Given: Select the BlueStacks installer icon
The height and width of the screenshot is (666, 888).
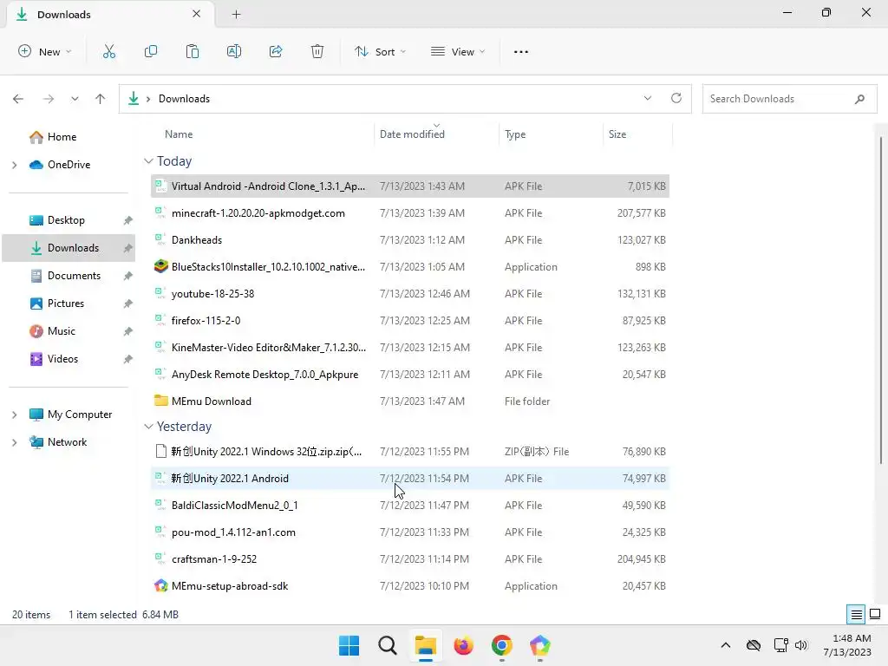Looking at the screenshot, I should click(x=160, y=266).
